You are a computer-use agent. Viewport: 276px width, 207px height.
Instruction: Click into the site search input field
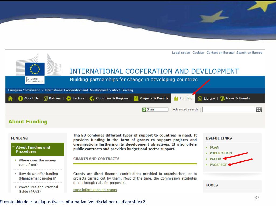229,110
